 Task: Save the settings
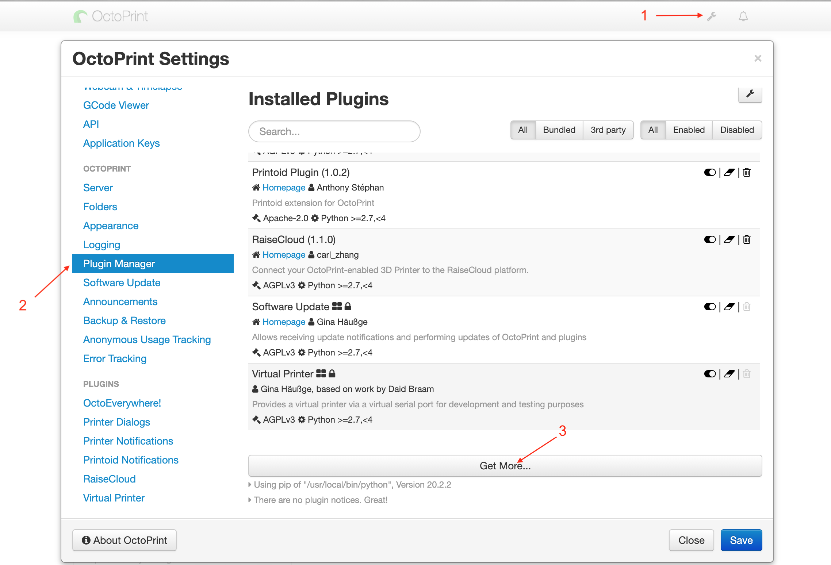tap(741, 540)
